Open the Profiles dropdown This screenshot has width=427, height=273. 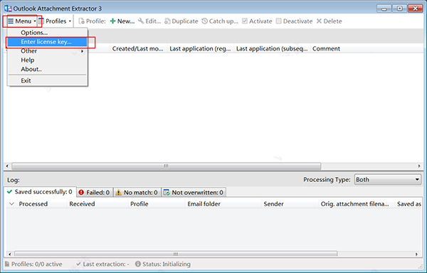(56, 21)
